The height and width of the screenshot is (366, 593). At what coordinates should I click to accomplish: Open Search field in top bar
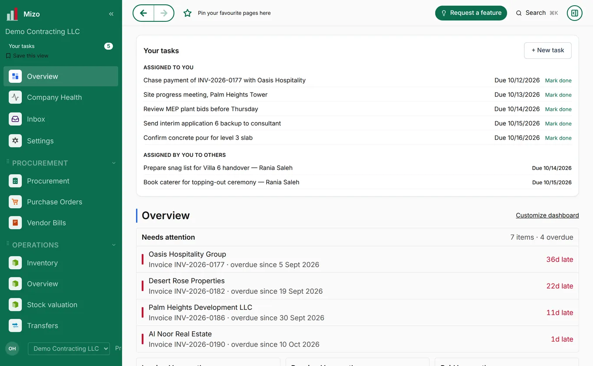pyautogui.click(x=537, y=13)
